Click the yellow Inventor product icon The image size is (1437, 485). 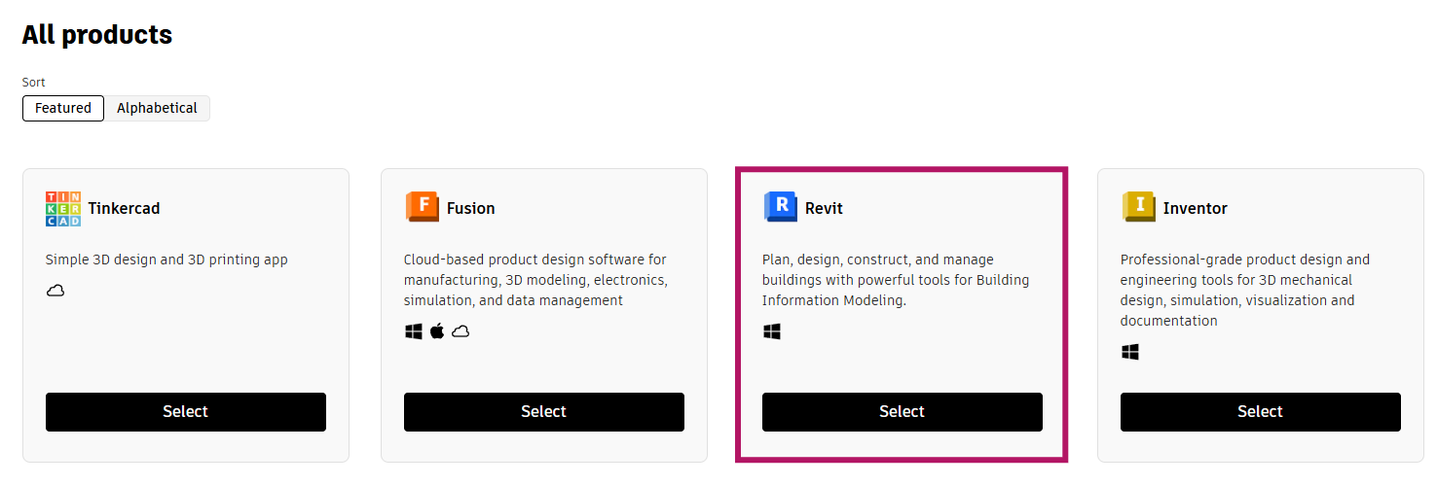tap(1138, 207)
